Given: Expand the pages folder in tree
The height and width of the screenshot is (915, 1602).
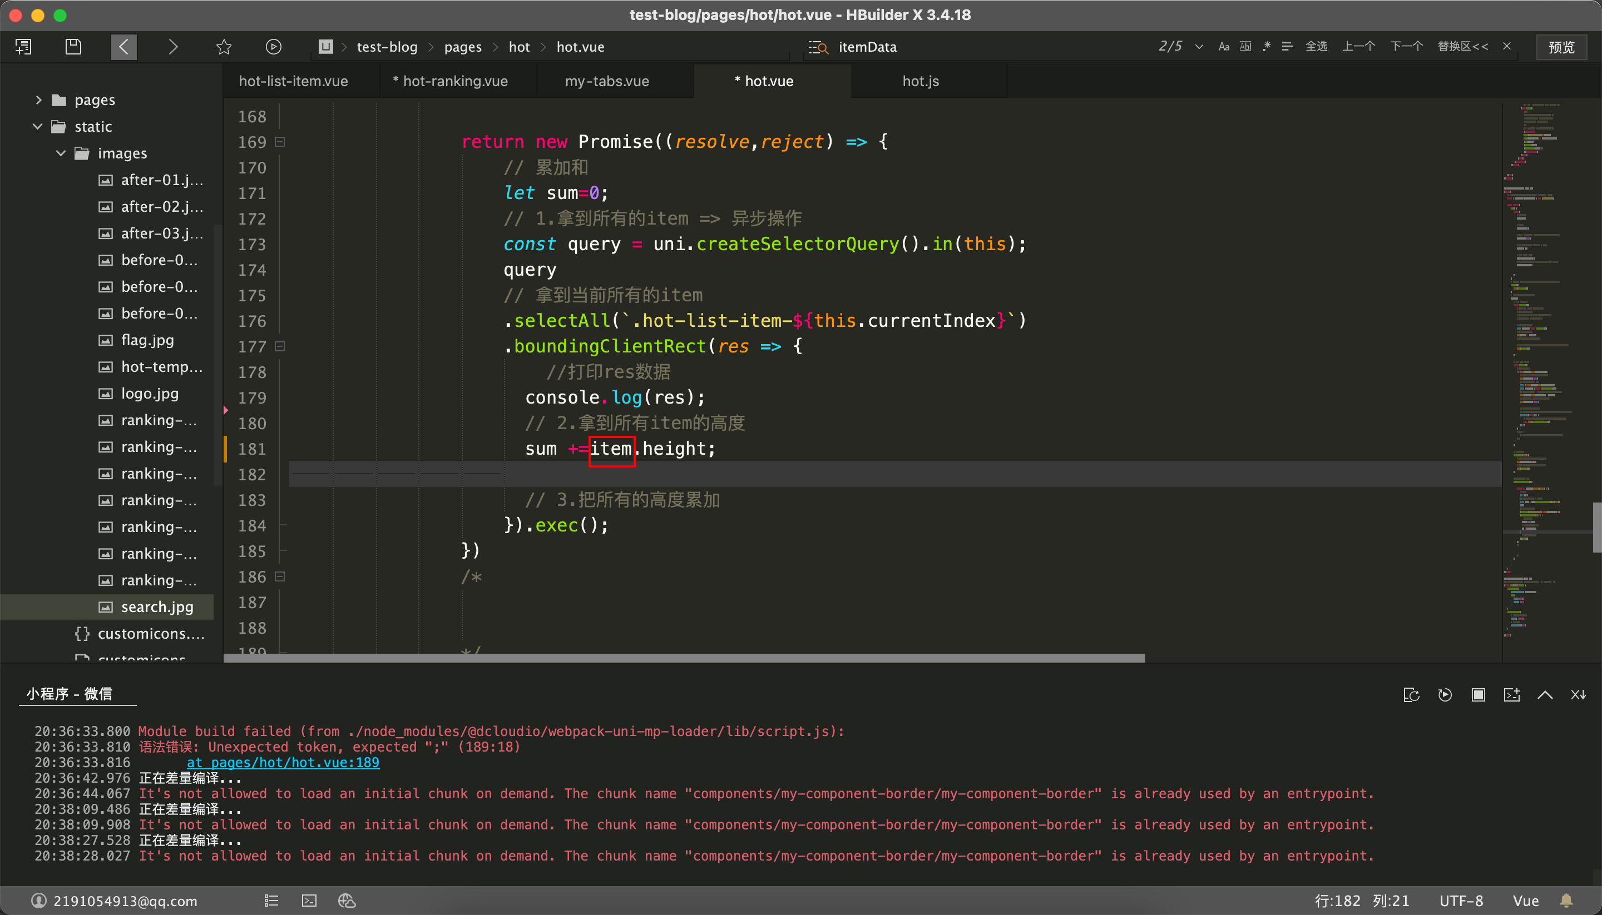Looking at the screenshot, I should pos(38,100).
